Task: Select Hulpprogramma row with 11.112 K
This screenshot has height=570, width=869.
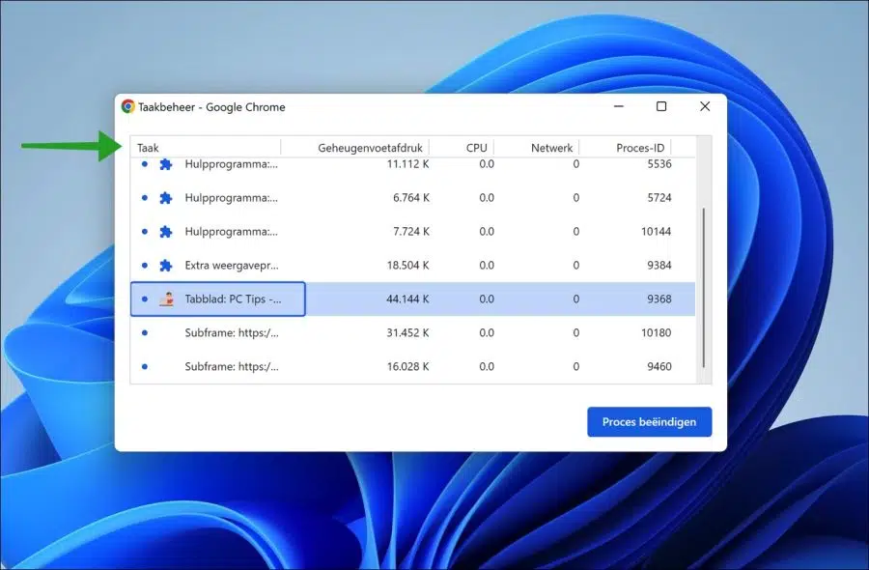Action: point(413,164)
